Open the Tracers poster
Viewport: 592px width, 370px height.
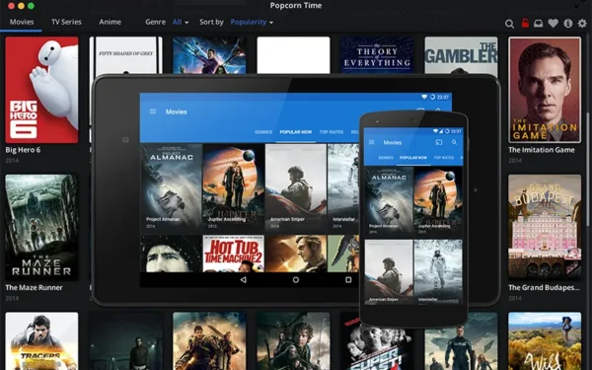click(41, 341)
